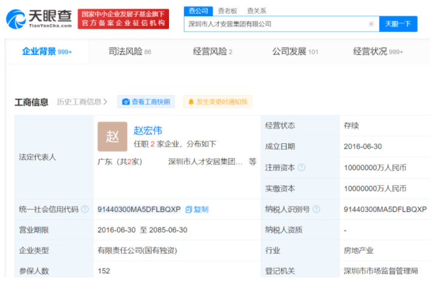
Task: Click the credit code 91440300MA5DFLBQXP in the left column
Action: click(x=139, y=210)
